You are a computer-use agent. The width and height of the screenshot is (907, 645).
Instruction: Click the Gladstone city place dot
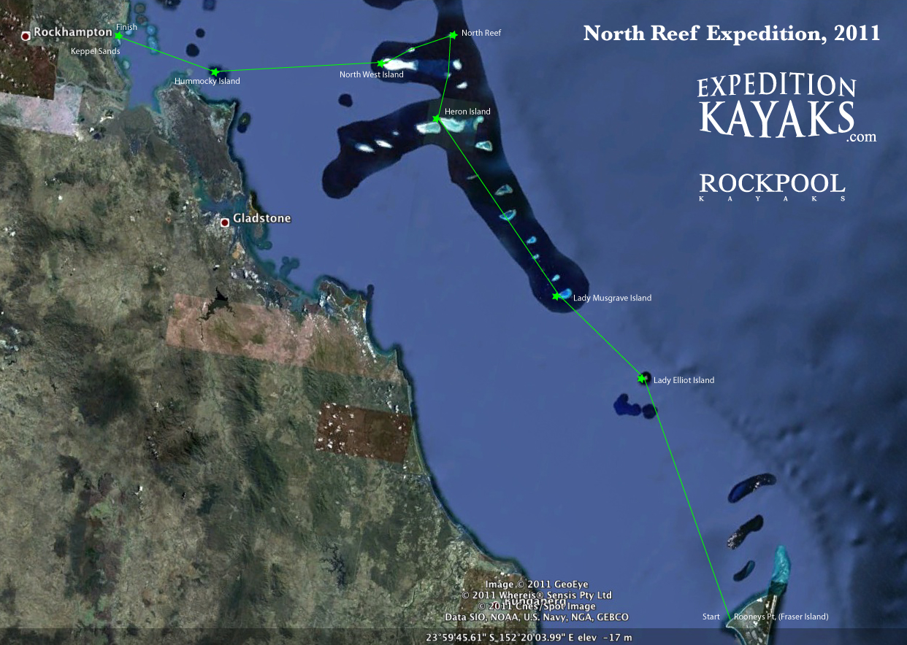coord(226,222)
